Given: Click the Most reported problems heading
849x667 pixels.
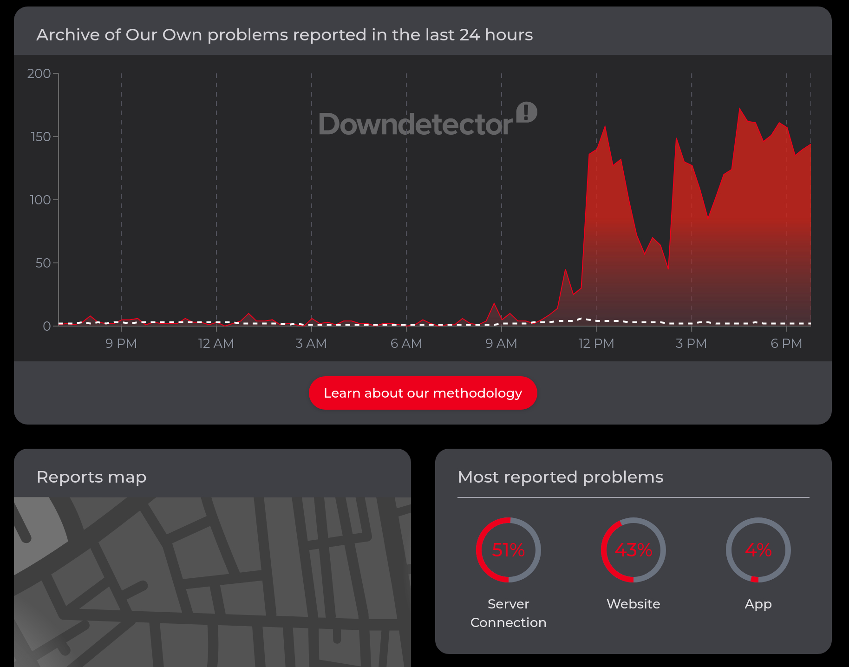Looking at the screenshot, I should pyautogui.click(x=561, y=477).
